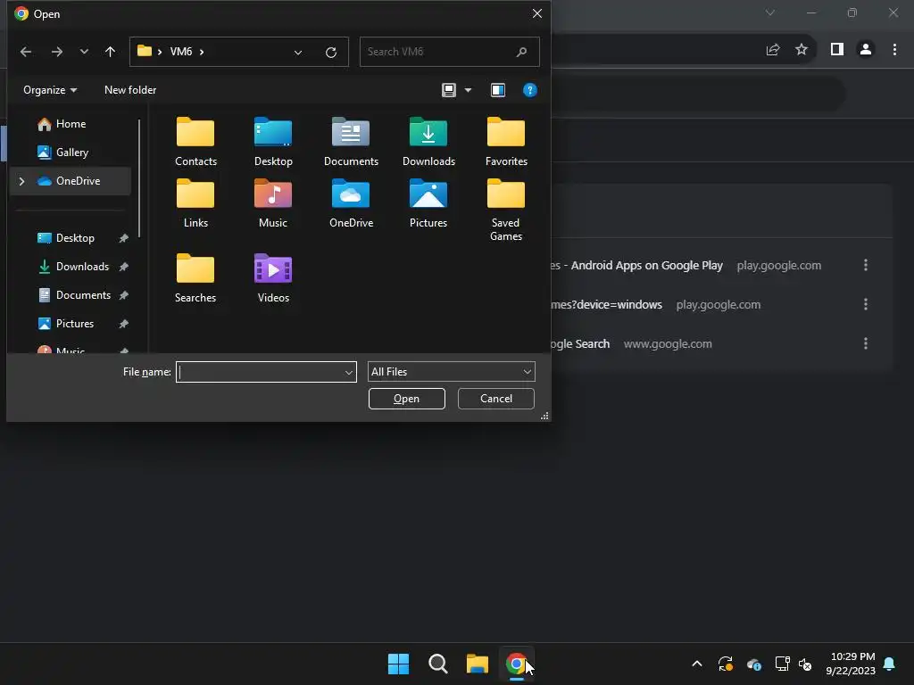Open actions for Android Apps on Google Play entry
The width and height of the screenshot is (914, 685).
(866, 266)
